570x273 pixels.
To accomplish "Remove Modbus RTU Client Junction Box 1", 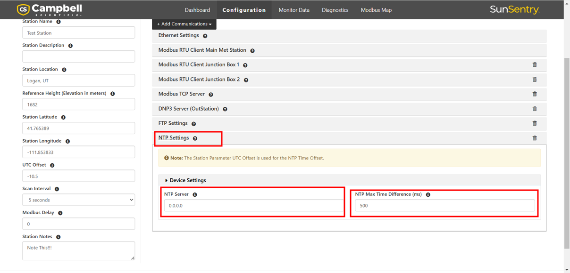I will (x=535, y=64).
